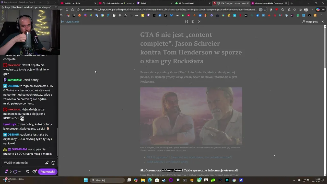The width and height of the screenshot is (327, 184).
Task: Toggle the immersive reader mode icon
Action: pyautogui.click(x=261, y=10)
